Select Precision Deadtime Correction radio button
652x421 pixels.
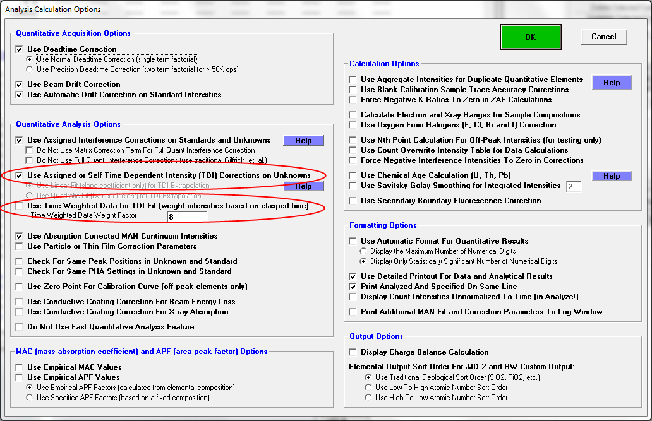pyautogui.click(x=30, y=69)
